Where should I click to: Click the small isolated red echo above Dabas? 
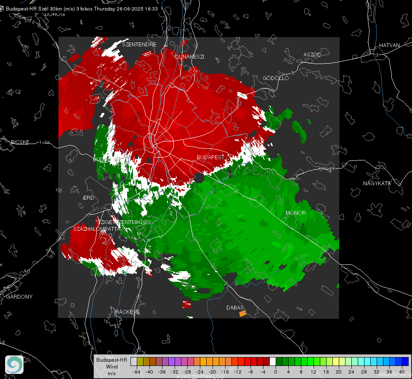click(x=186, y=304)
